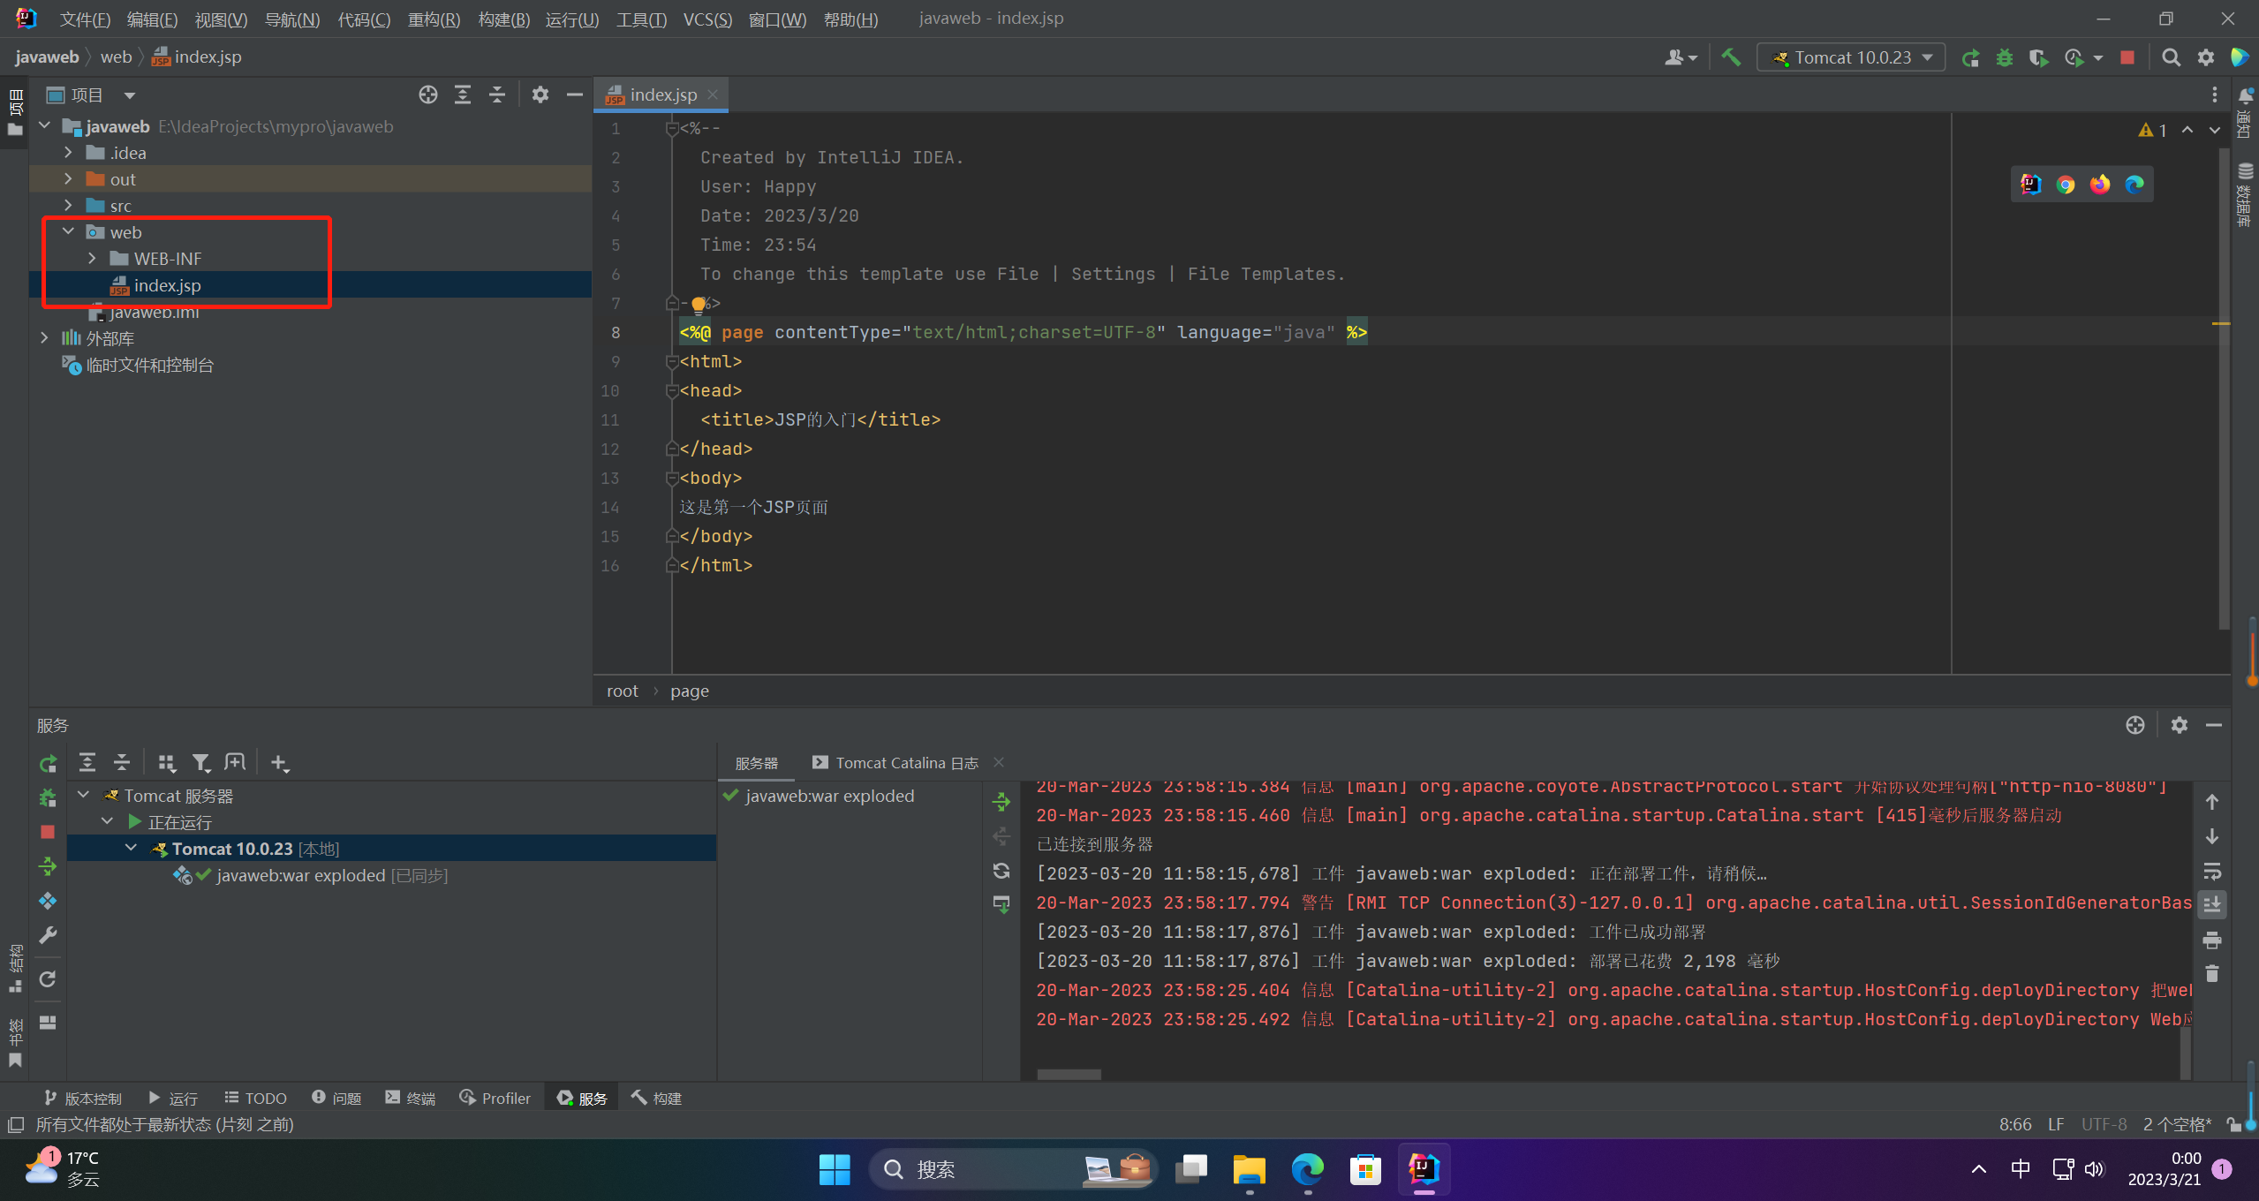Toggle soft-wrap in console output
The height and width of the screenshot is (1201, 2259).
[2211, 871]
